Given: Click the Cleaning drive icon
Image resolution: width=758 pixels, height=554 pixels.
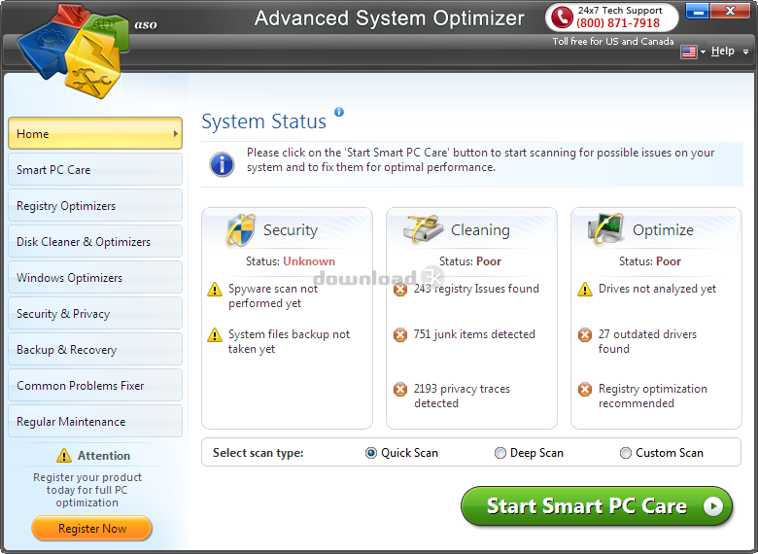Looking at the screenshot, I should 423,229.
